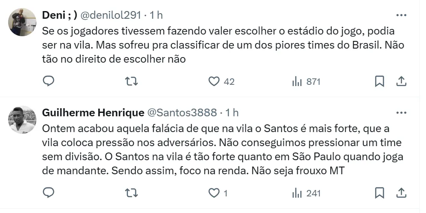
Task: Visit the @denilol291 handle link
Action: click(x=110, y=15)
